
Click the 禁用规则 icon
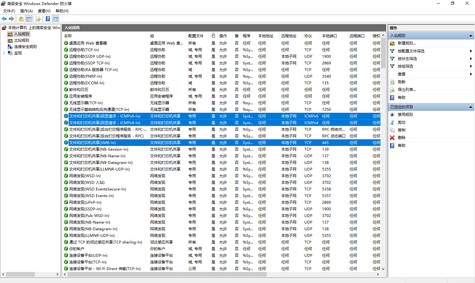pyautogui.click(x=392, y=115)
